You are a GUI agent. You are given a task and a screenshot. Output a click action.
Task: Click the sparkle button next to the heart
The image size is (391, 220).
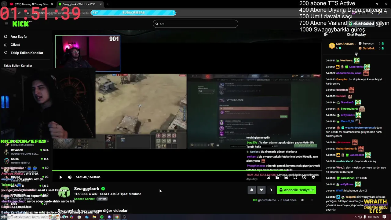tap(271, 190)
